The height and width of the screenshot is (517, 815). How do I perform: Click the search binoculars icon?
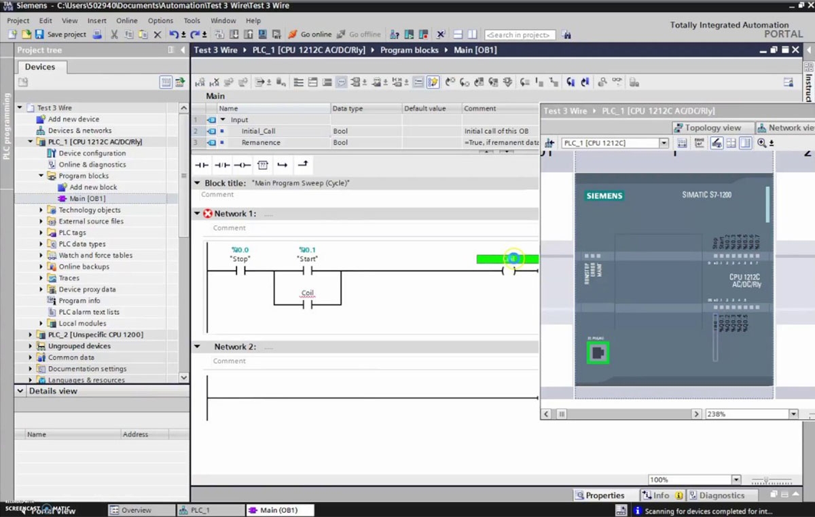566,35
